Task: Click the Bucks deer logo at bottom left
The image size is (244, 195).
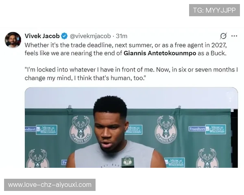Action: coord(37,158)
